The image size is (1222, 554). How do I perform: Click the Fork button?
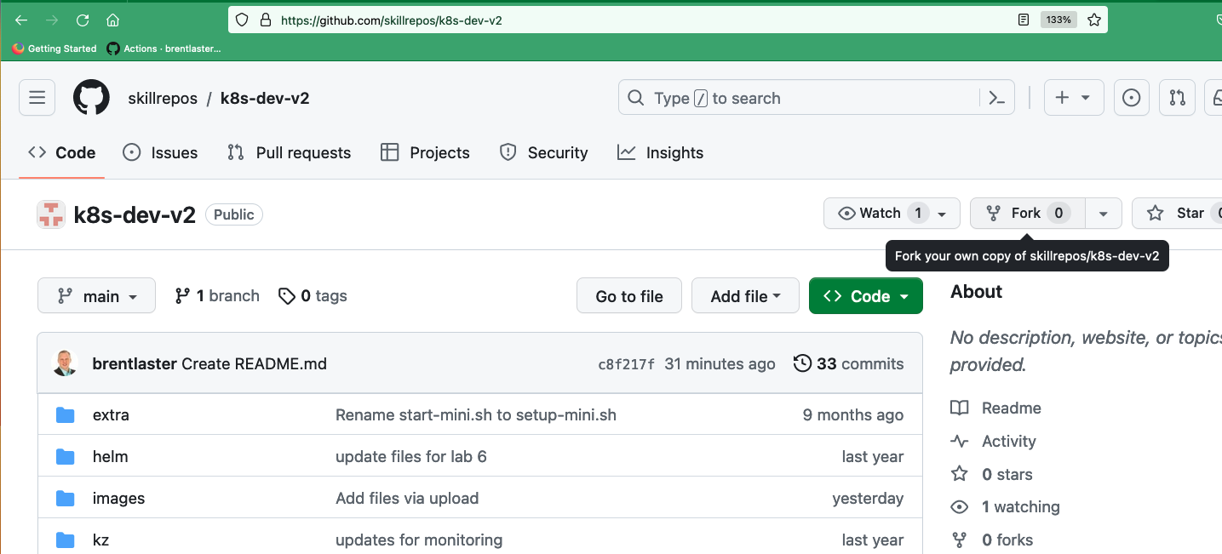(1028, 213)
